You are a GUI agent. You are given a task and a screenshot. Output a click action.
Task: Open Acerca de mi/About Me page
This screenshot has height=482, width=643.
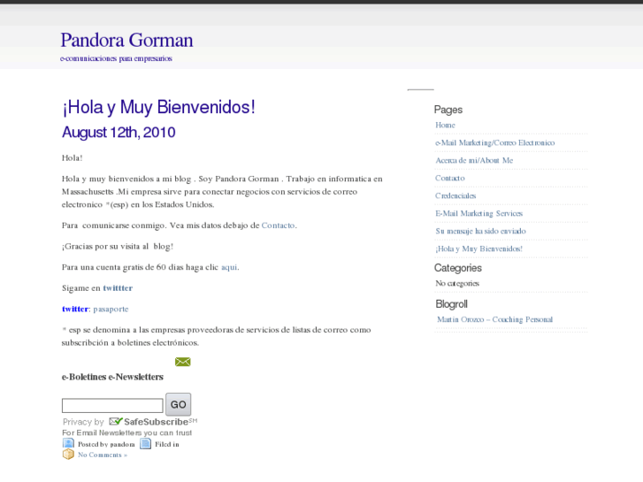point(474,160)
